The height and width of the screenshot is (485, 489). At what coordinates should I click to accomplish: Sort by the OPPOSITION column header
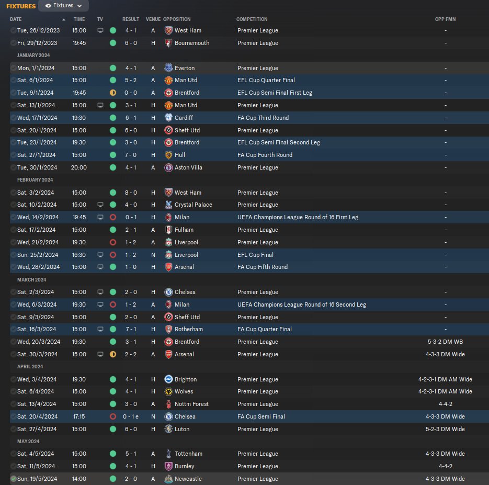tap(177, 19)
